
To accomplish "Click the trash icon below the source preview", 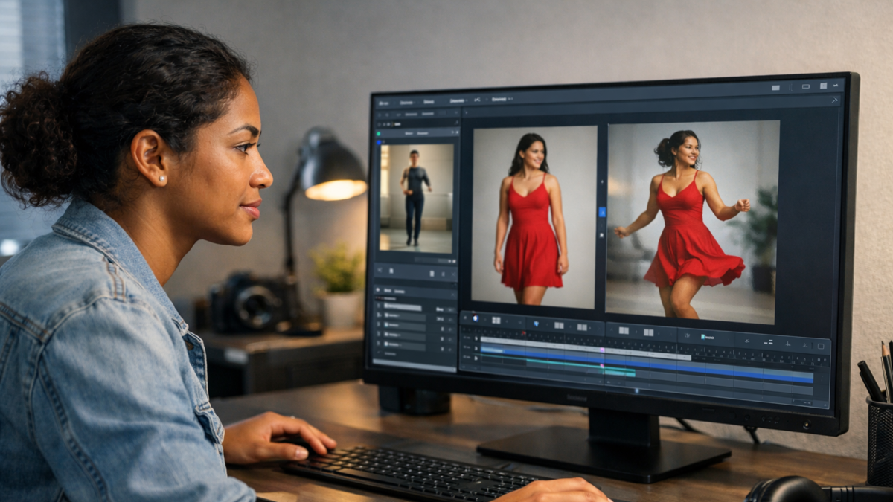I will (431, 274).
